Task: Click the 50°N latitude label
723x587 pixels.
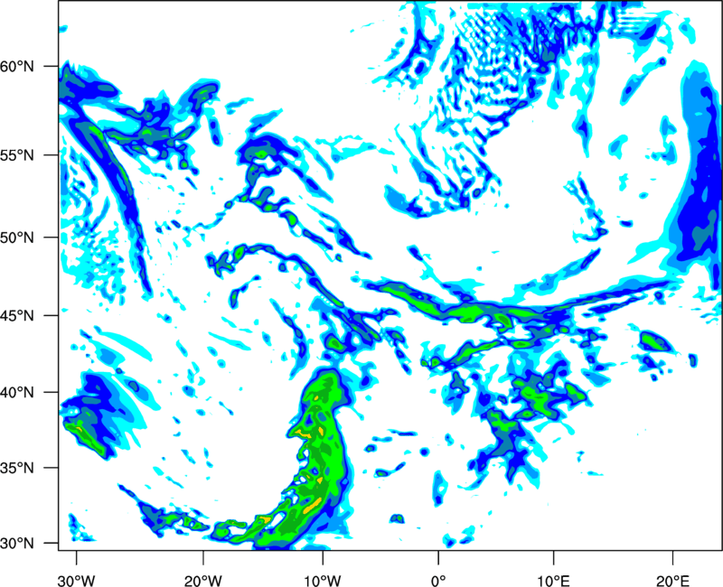Action: tap(17, 238)
